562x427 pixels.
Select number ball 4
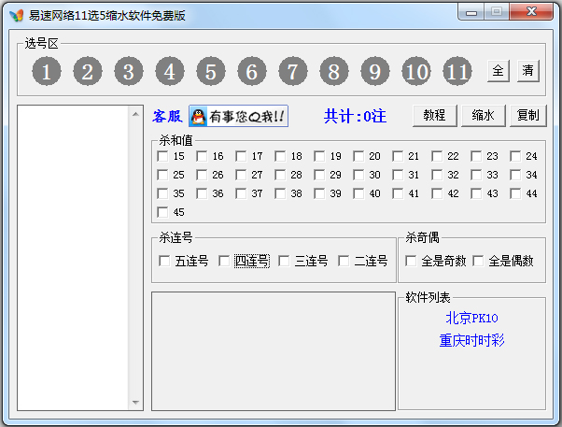click(x=170, y=71)
